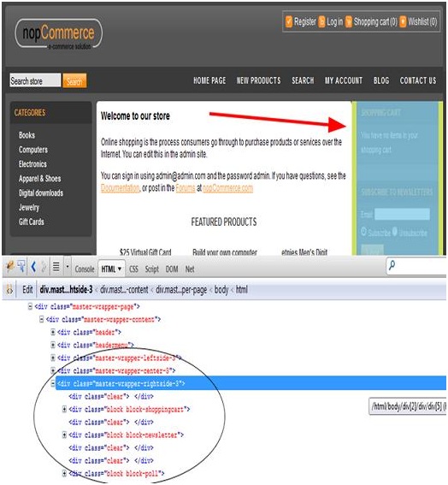Click the Shopping cart icon
This screenshot has height=485, width=448.
(x=349, y=21)
